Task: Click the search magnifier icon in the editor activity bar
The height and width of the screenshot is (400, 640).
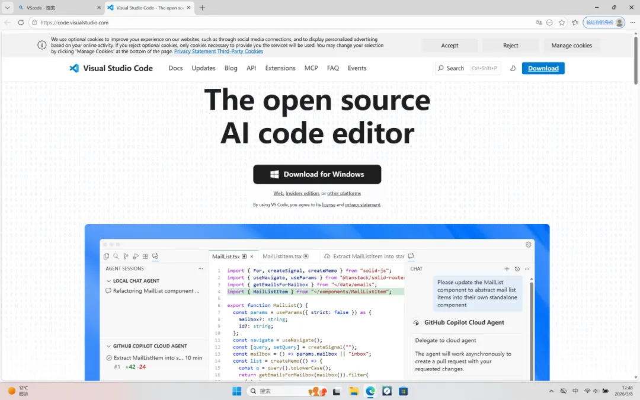Action: (116, 257)
